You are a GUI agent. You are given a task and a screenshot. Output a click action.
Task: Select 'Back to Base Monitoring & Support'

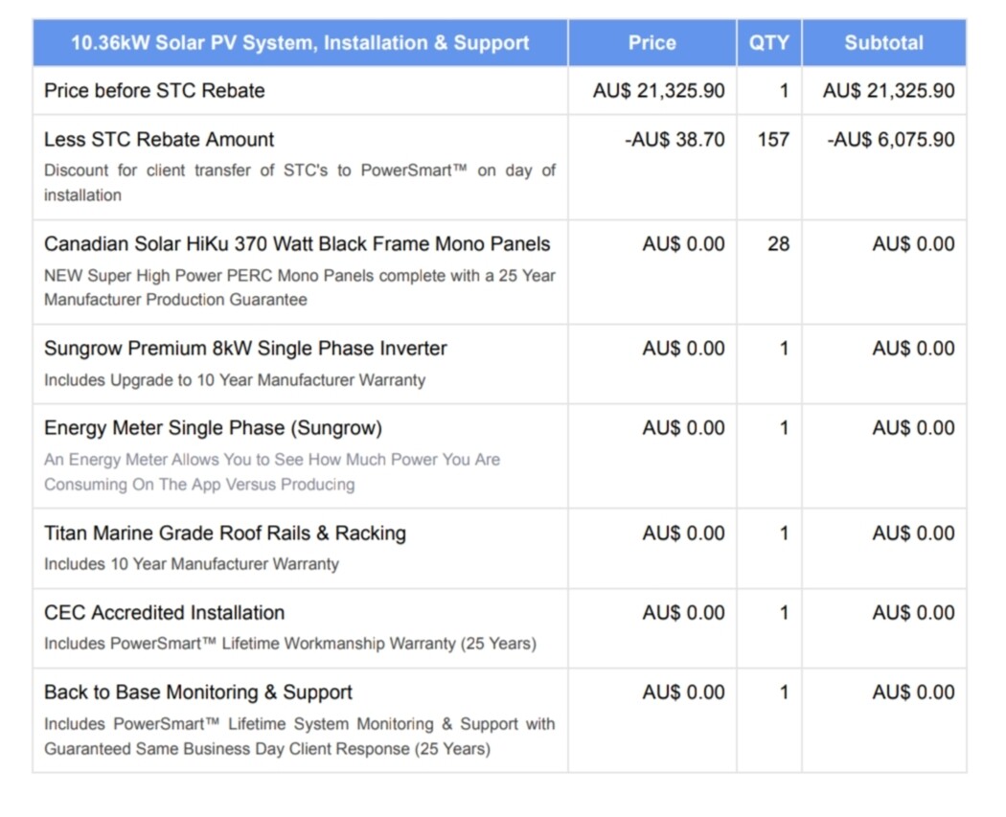click(x=198, y=692)
